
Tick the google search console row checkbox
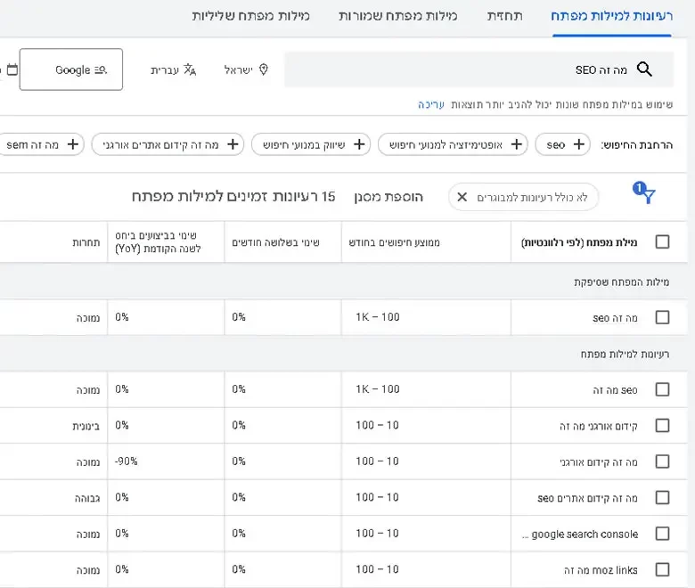click(x=662, y=534)
